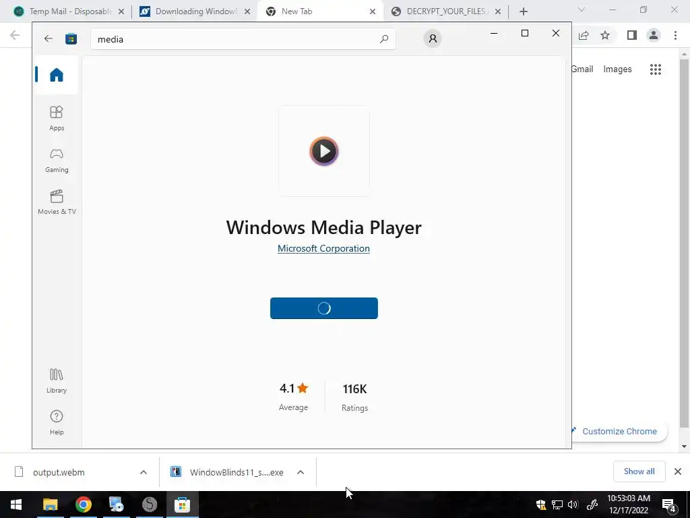Image resolution: width=690 pixels, height=518 pixels.
Task: Open File Explorer from taskbar
Action: pyautogui.click(x=50, y=505)
